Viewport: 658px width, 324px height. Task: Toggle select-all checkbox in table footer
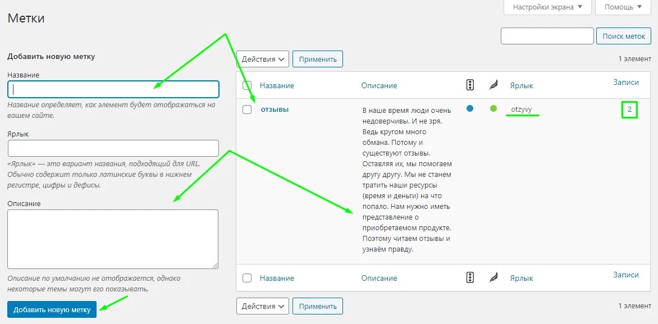247,278
